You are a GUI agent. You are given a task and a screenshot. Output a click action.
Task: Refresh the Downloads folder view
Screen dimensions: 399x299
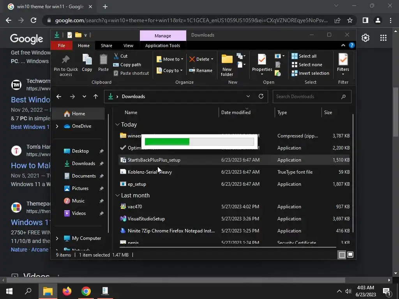[x=261, y=97]
